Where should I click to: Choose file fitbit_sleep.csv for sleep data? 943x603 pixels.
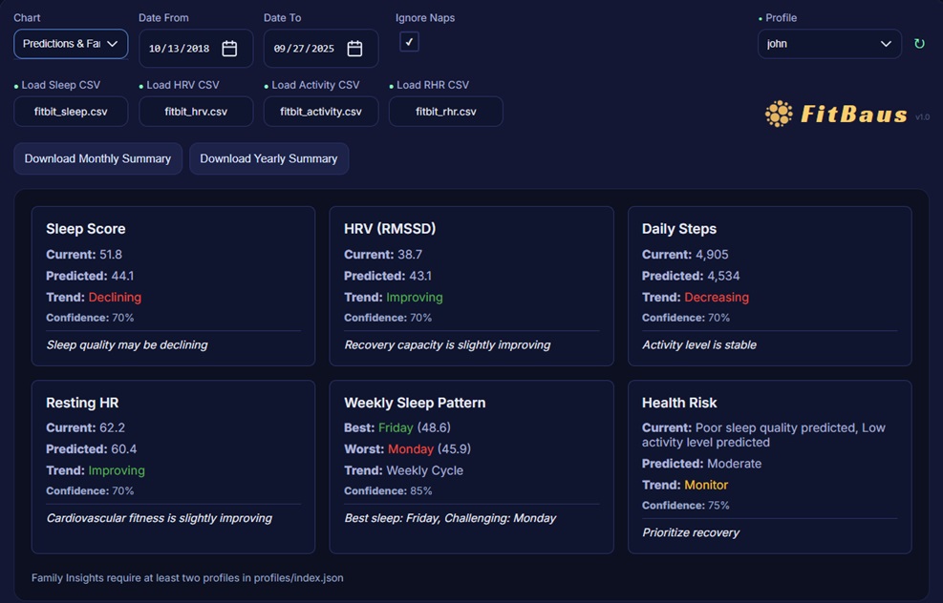click(x=71, y=112)
